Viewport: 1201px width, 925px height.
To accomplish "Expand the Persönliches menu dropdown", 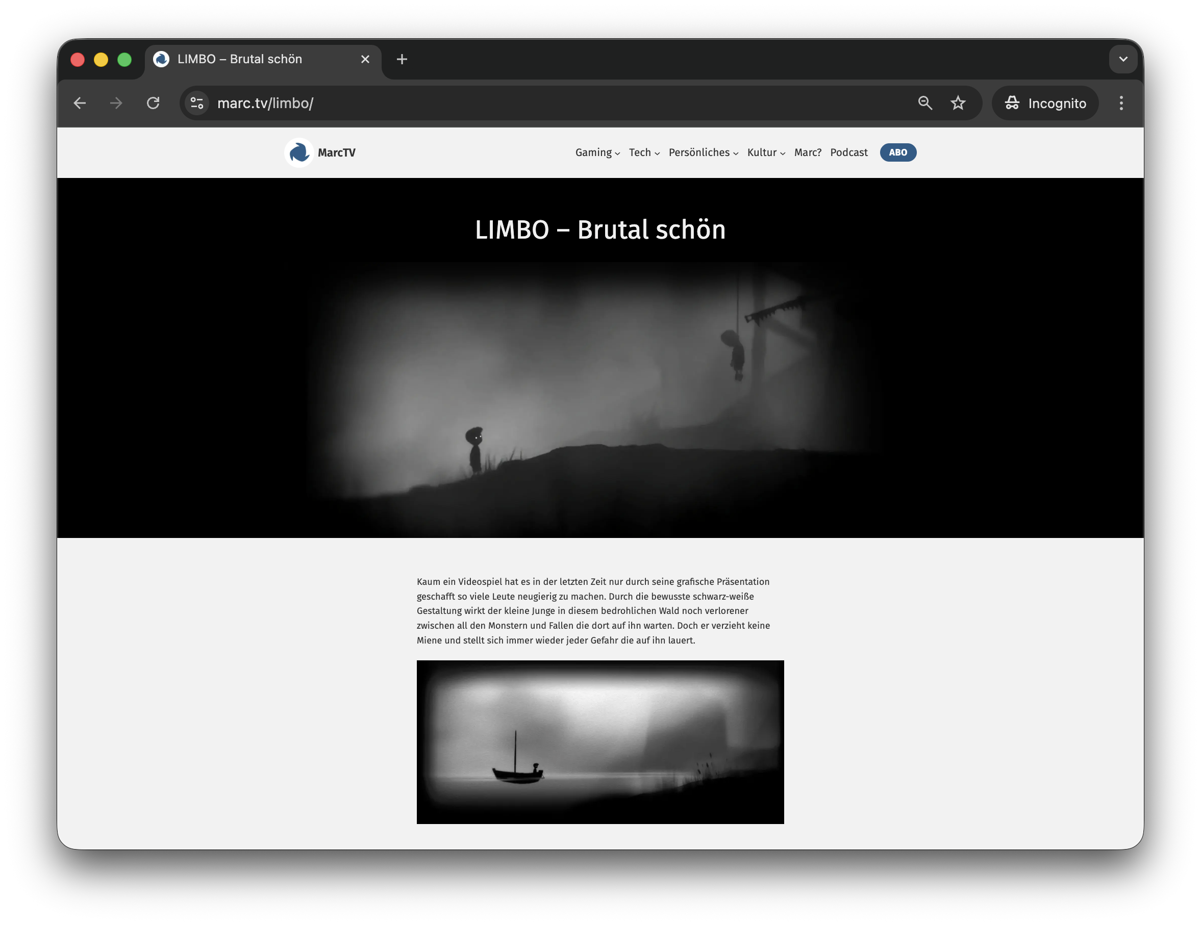I will point(703,153).
